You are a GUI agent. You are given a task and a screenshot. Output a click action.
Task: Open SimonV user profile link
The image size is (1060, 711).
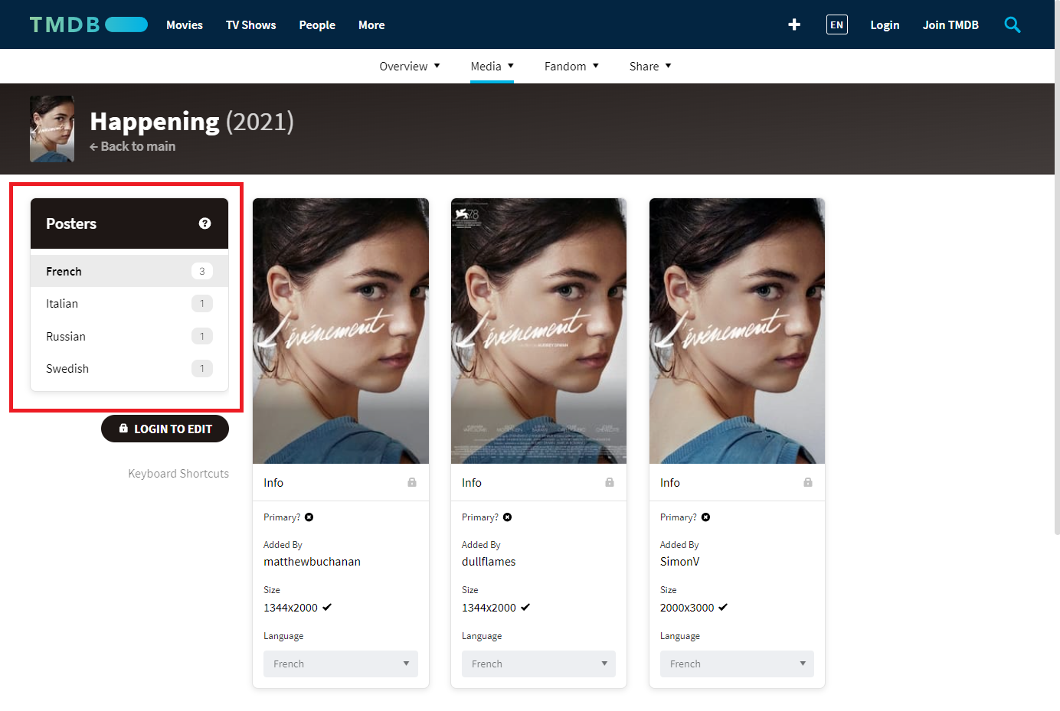[x=680, y=562]
